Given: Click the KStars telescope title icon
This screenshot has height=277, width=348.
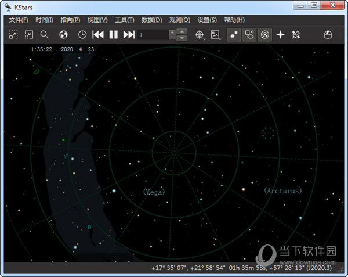Looking at the screenshot, I should pyautogui.click(x=8, y=8).
